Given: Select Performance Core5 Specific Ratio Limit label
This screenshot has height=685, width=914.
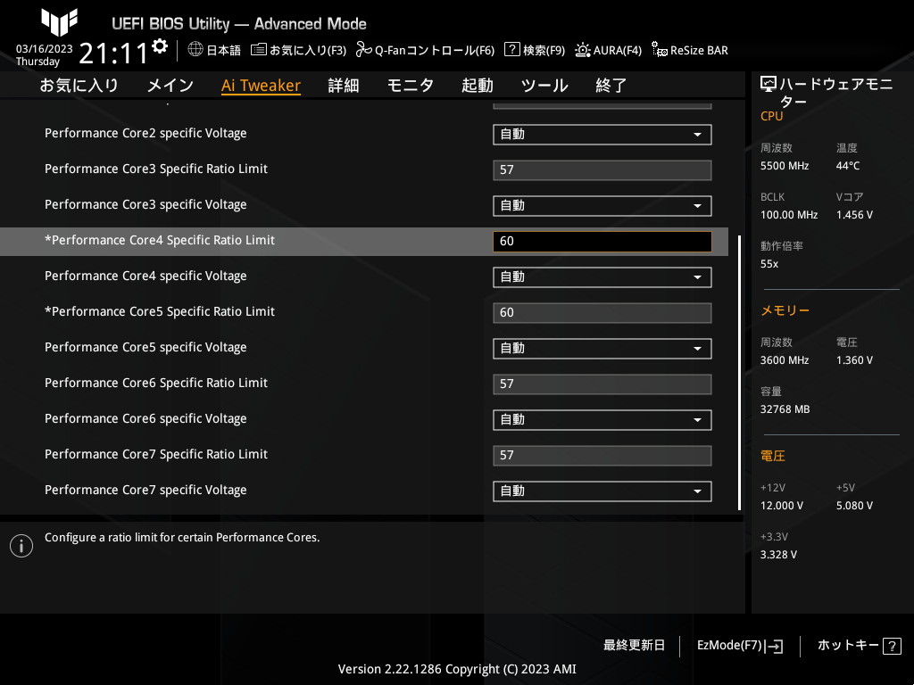Looking at the screenshot, I should 160,311.
